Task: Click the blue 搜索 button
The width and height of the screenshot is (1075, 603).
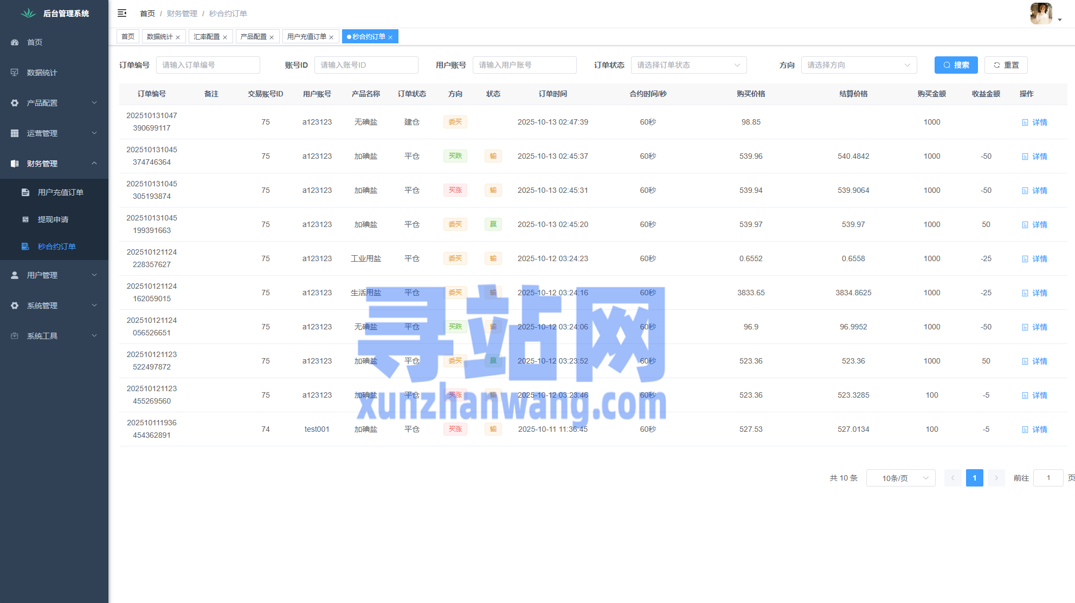Action: [956, 65]
